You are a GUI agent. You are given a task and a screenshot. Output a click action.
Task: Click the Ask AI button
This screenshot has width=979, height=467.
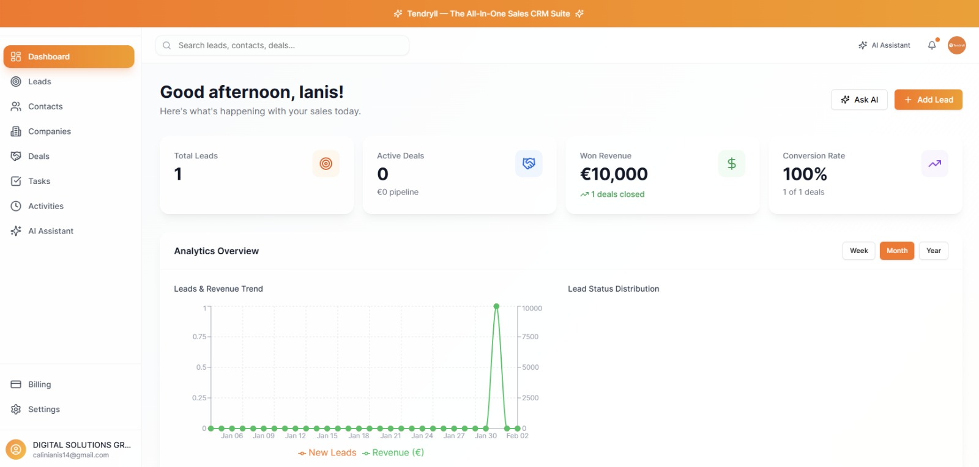(859, 100)
